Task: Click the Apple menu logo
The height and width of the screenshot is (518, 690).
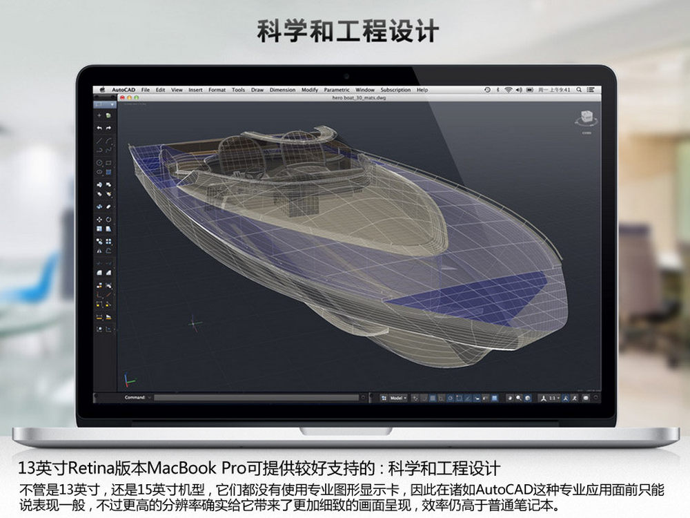Action: click(103, 90)
